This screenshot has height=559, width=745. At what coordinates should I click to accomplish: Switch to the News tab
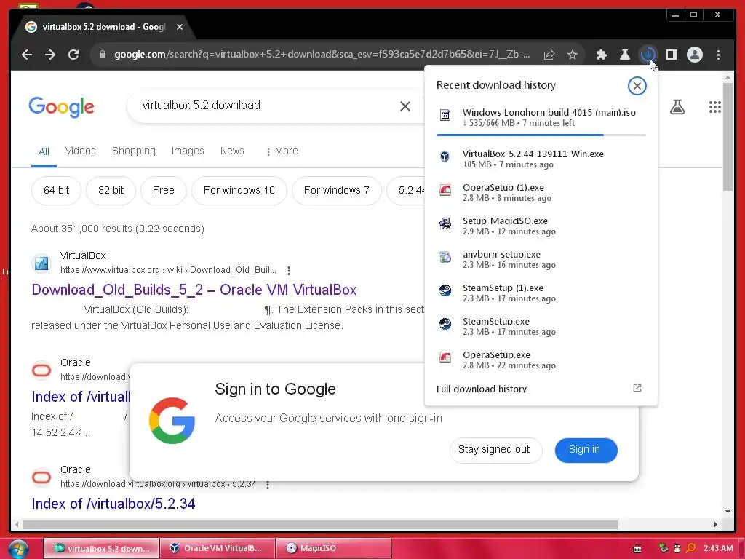point(232,151)
